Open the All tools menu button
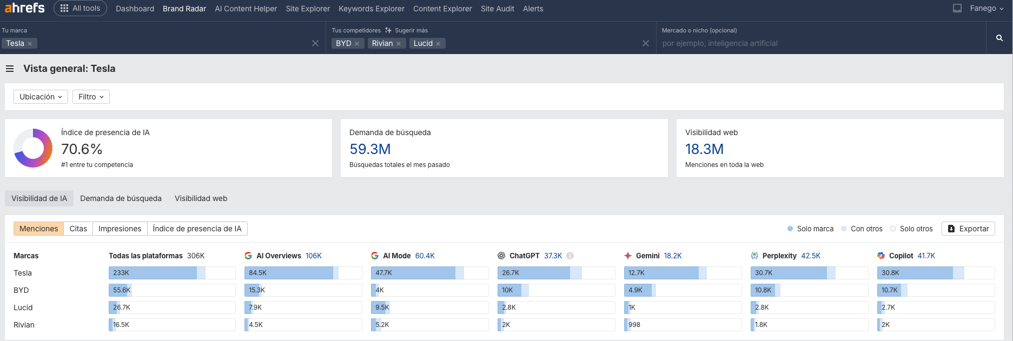This screenshot has height=341, width=1013. point(80,9)
